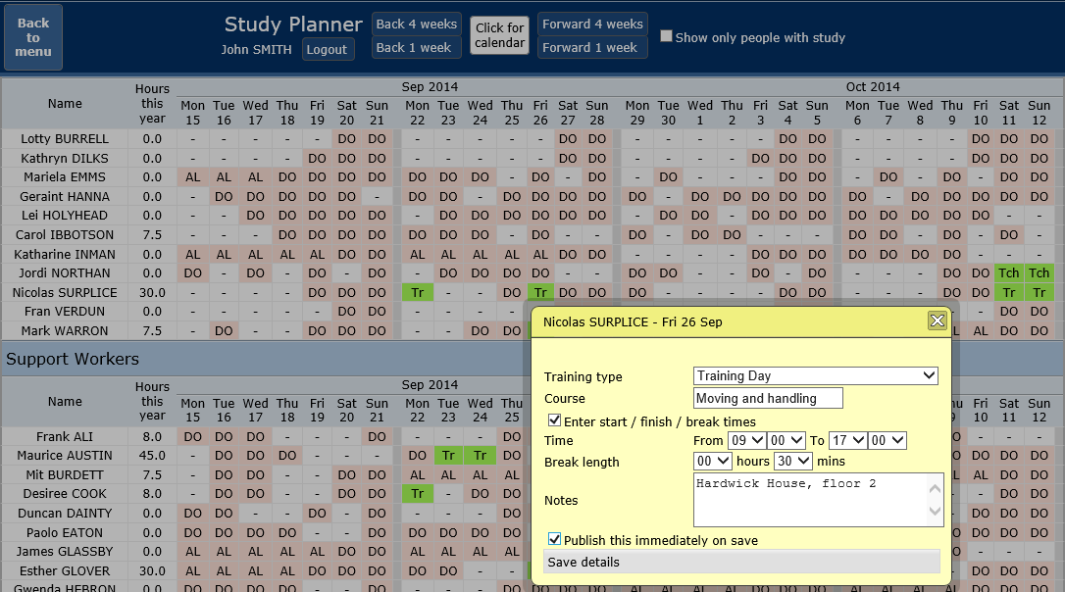1065x592 pixels.
Task: Click Geraint HANNA DO cell on Tue 16
Action: (224, 196)
